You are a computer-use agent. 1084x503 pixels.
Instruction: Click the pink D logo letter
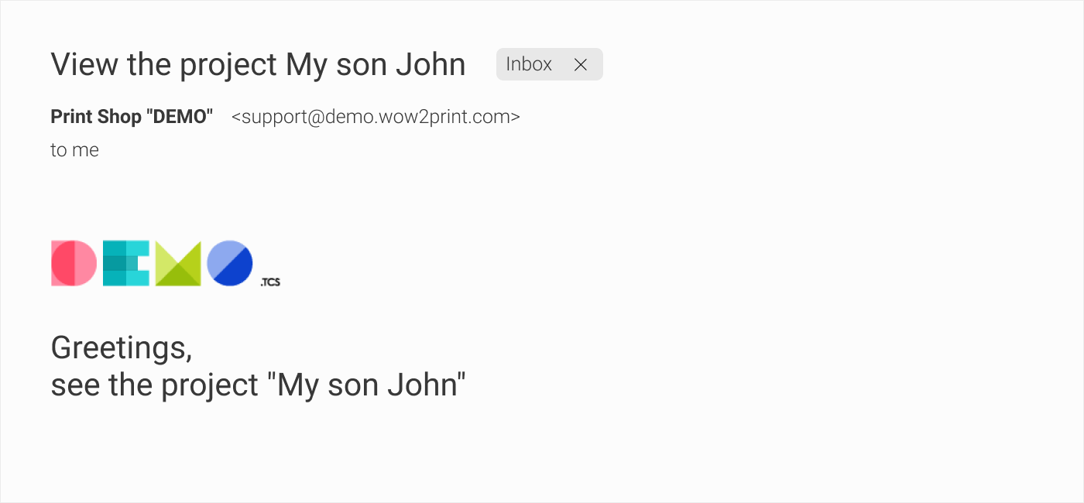(x=74, y=263)
